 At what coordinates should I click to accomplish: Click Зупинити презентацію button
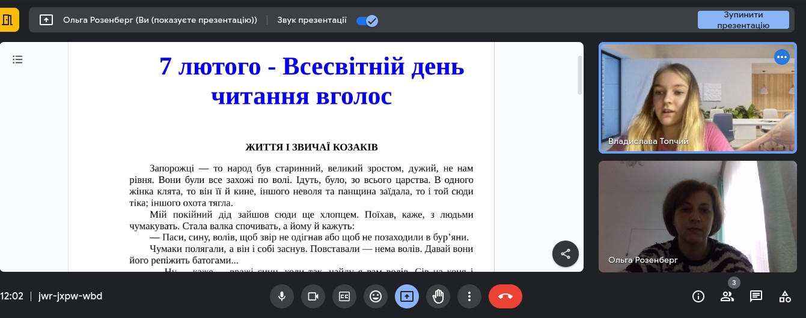point(743,20)
